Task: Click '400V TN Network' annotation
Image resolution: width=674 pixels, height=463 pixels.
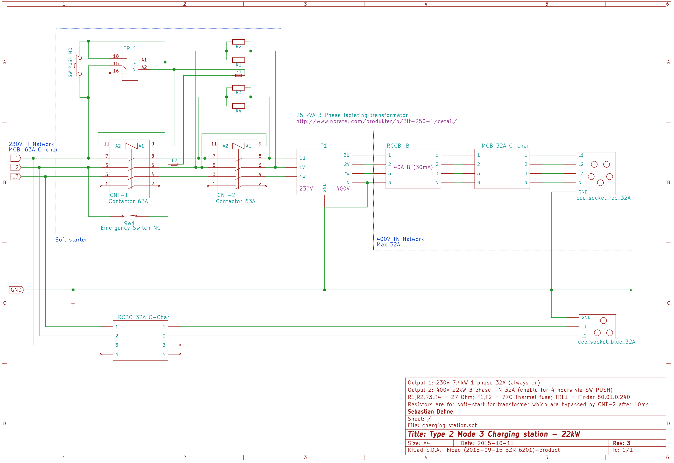Action: tap(400, 239)
